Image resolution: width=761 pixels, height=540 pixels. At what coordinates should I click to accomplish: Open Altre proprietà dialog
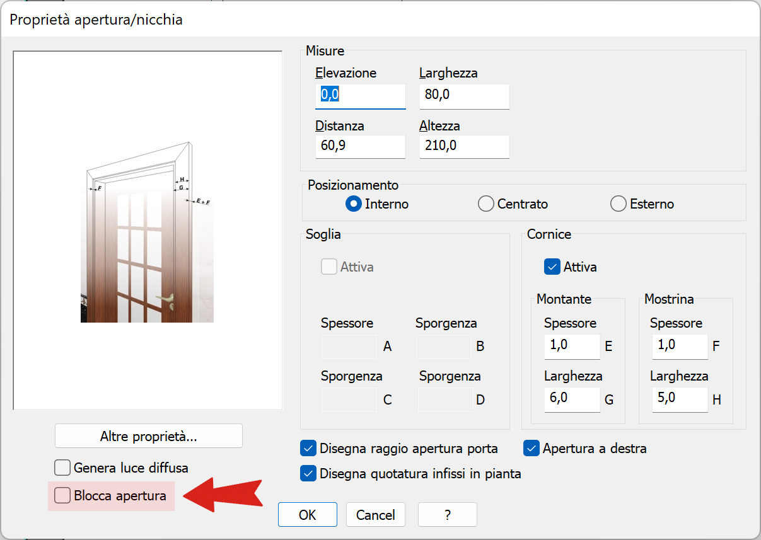(x=149, y=436)
